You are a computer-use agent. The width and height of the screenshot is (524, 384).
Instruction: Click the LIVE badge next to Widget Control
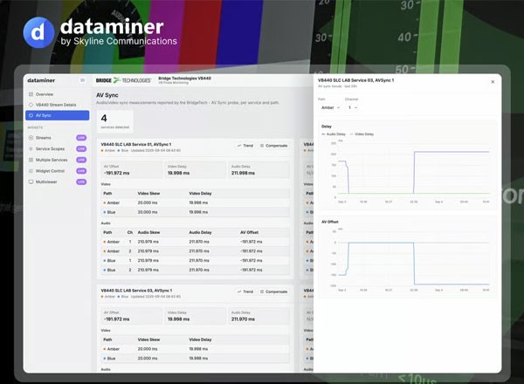(81, 171)
